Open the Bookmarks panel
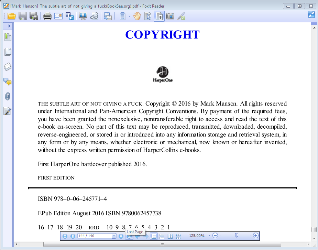Viewport: 318px width, 250px height. point(8,37)
